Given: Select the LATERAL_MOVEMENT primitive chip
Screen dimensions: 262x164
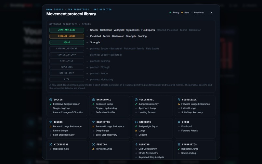Looking at the screenshot, I should 67,48.
